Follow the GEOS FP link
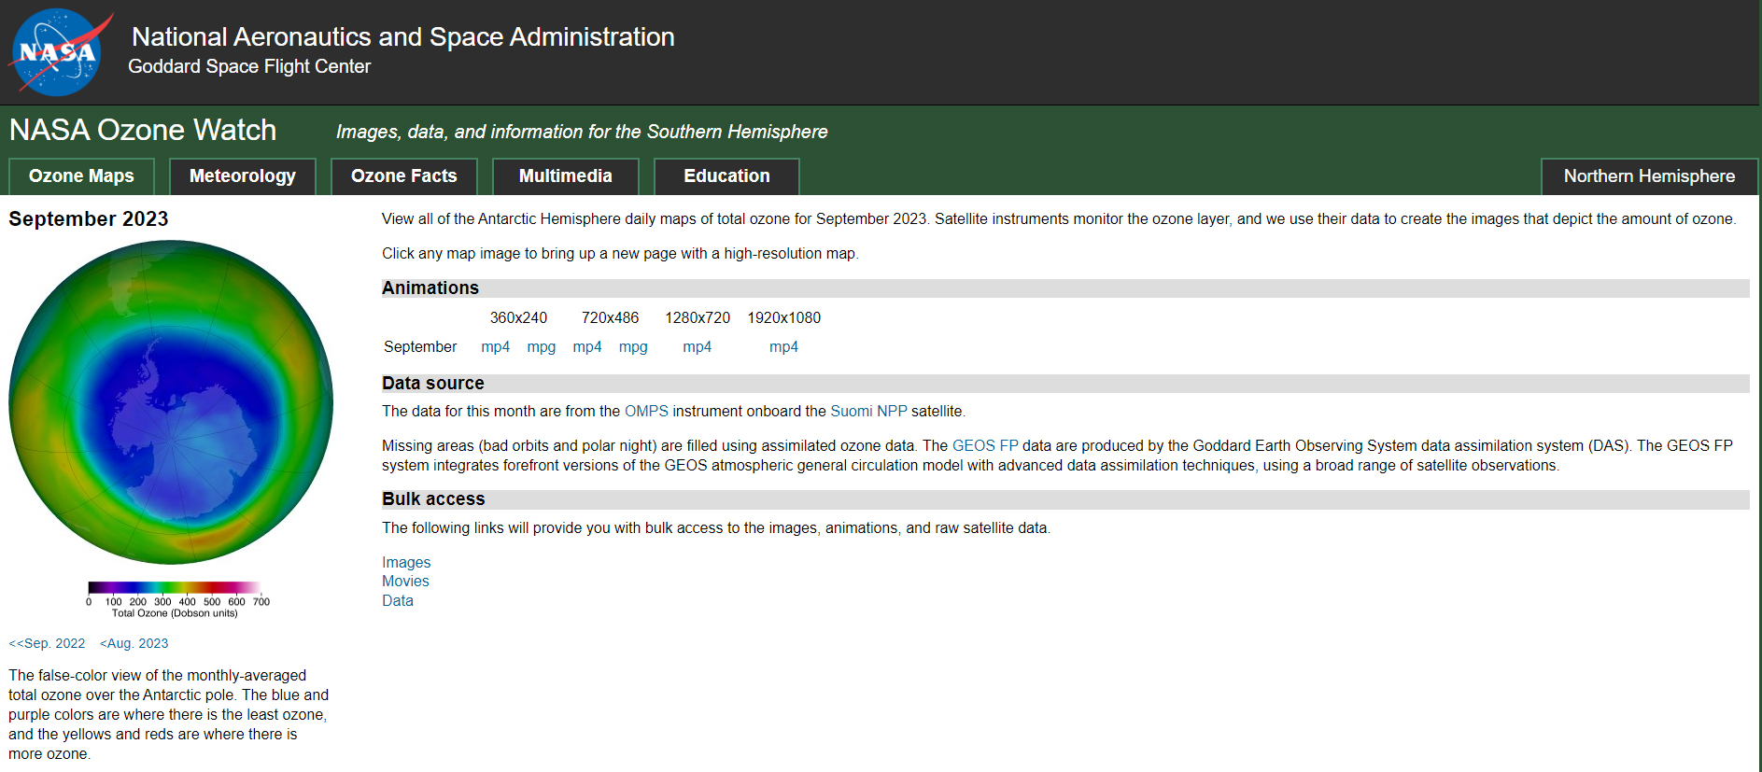The height and width of the screenshot is (772, 1762). click(x=984, y=446)
